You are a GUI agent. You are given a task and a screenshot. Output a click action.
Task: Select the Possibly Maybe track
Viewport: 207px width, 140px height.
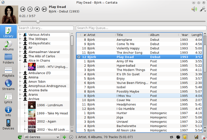click(139, 92)
